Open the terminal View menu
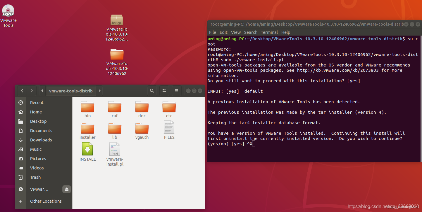Viewport: 422px width, 212px height. click(236, 32)
